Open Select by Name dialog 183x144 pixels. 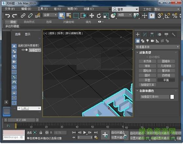tap(69, 16)
